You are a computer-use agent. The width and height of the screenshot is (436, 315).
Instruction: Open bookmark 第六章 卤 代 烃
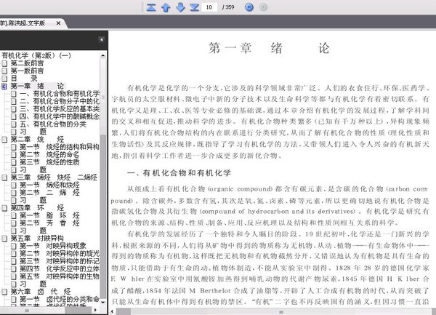41,292
